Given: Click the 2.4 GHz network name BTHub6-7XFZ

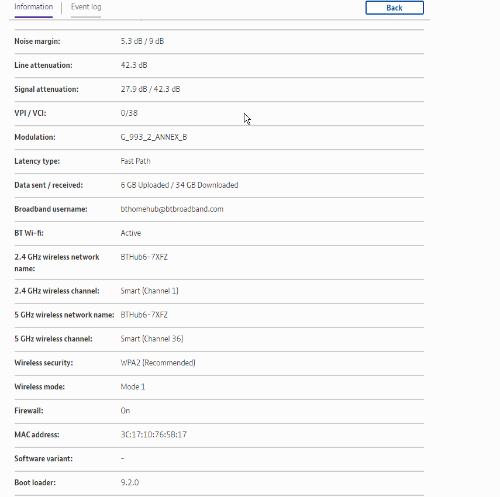Looking at the screenshot, I should pyautogui.click(x=144, y=257).
